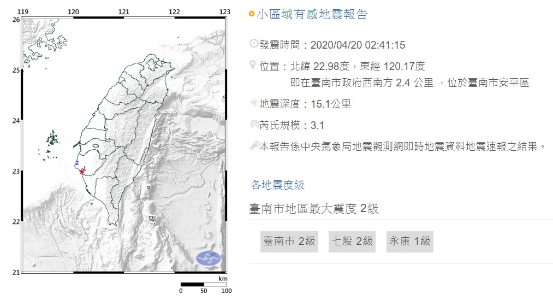Select the 臺南市 2級 intensity button

click(x=289, y=242)
